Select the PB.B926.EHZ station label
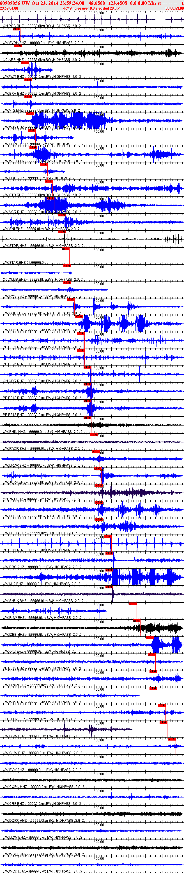184x873 pixels. [42, 364]
